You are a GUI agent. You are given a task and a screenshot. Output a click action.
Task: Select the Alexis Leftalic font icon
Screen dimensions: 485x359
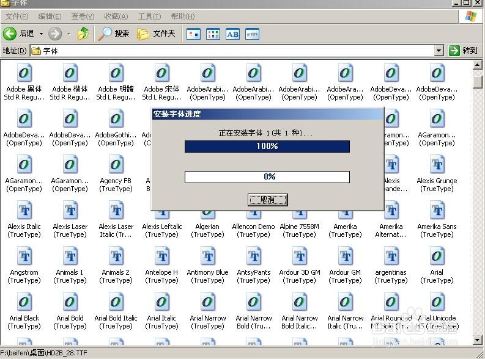point(162,215)
